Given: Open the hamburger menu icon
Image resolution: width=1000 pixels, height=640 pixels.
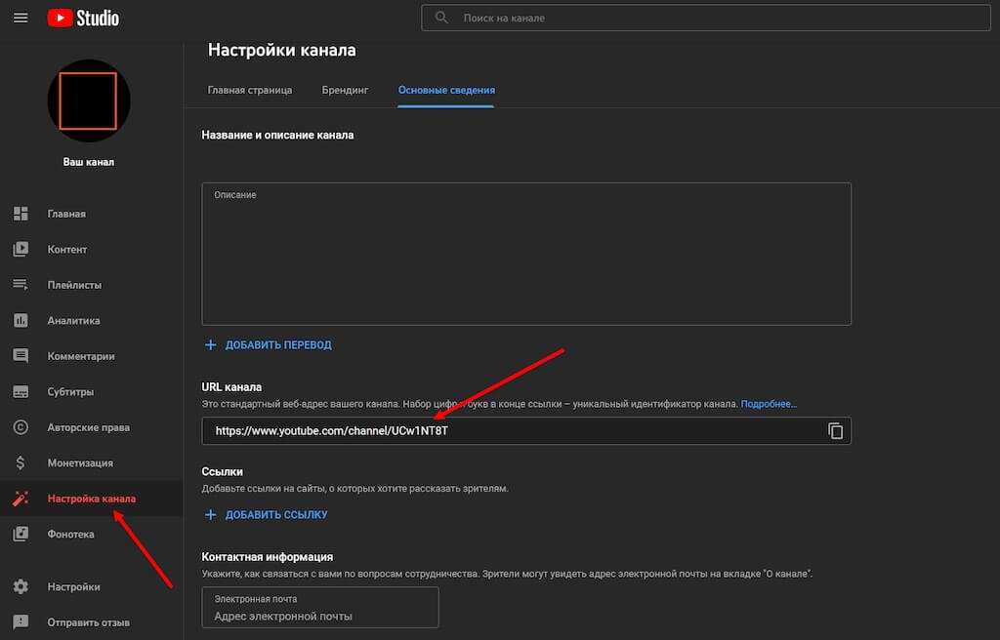Looking at the screenshot, I should click(x=21, y=18).
